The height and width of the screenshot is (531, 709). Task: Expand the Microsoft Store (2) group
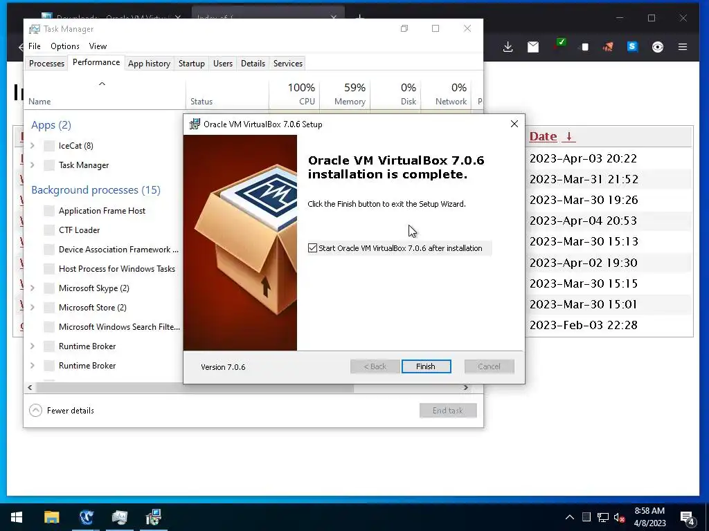tap(32, 307)
